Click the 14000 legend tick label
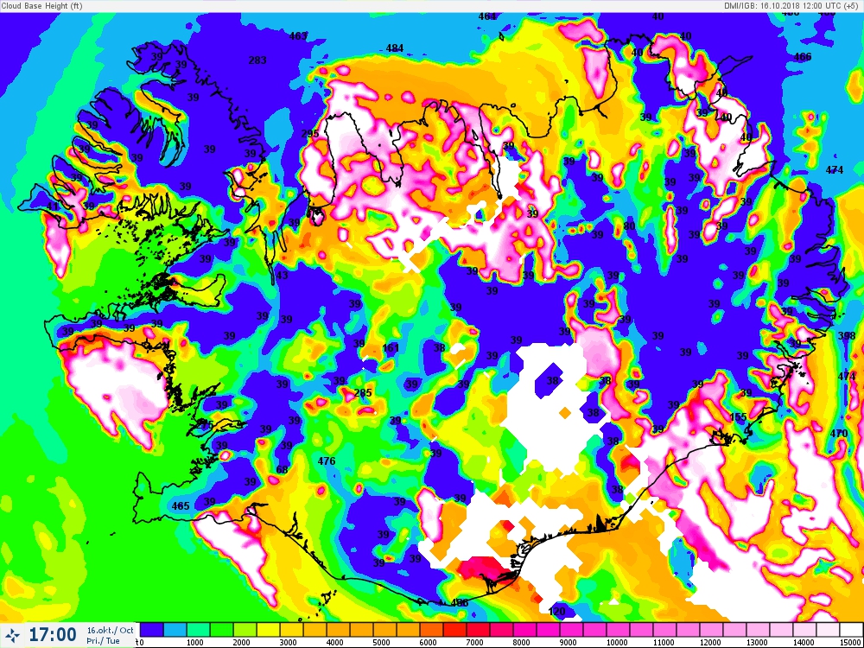The image size is (864, 648). (804, 643)
